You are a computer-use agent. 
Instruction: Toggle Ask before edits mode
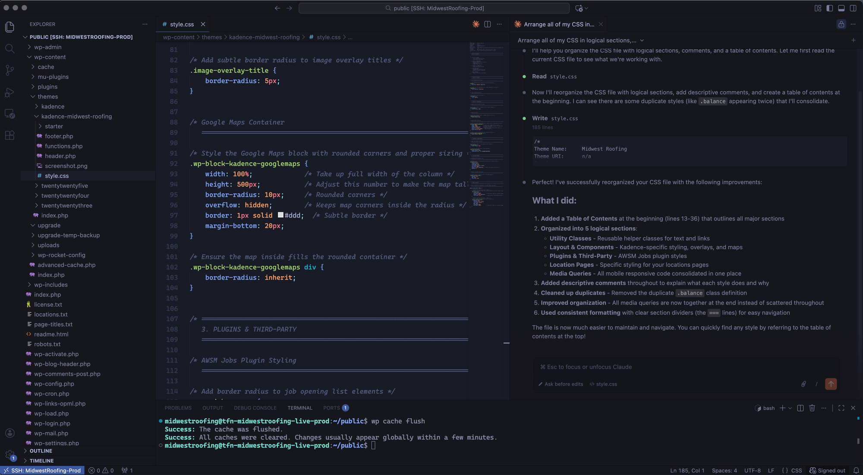click(x=561, y=384)
